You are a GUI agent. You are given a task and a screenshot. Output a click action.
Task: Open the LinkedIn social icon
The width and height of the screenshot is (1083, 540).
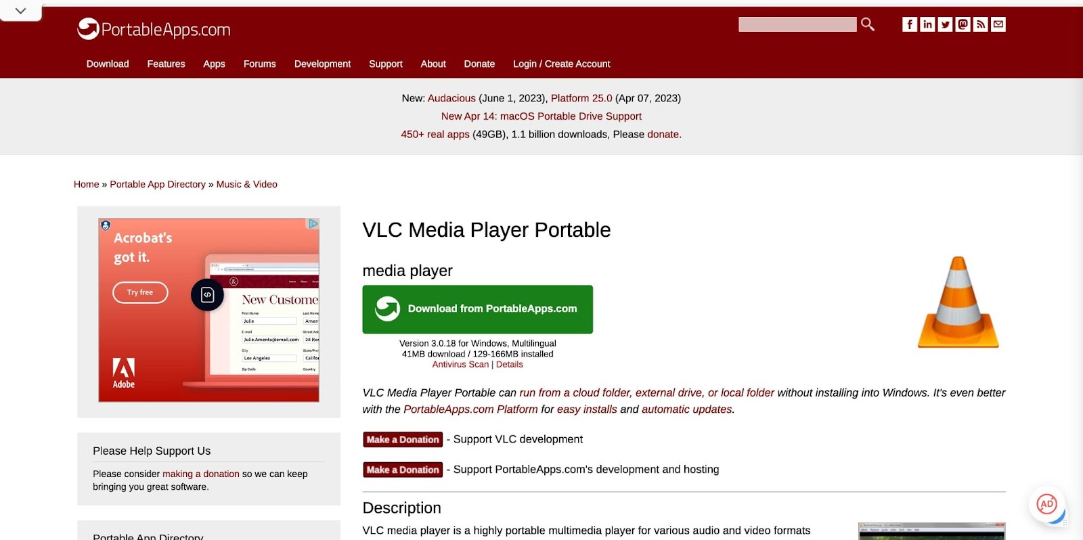click(927, 24)
